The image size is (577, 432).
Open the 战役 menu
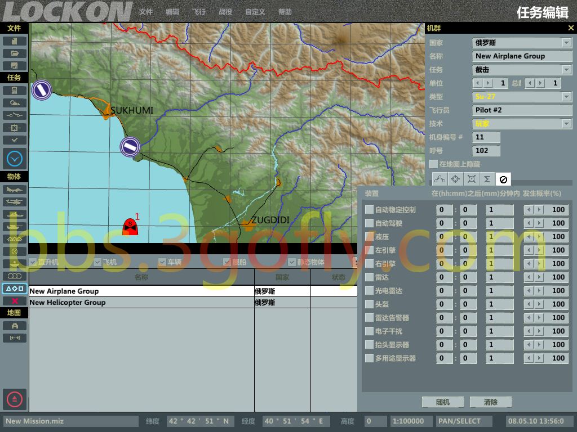[x=225, y=12]
